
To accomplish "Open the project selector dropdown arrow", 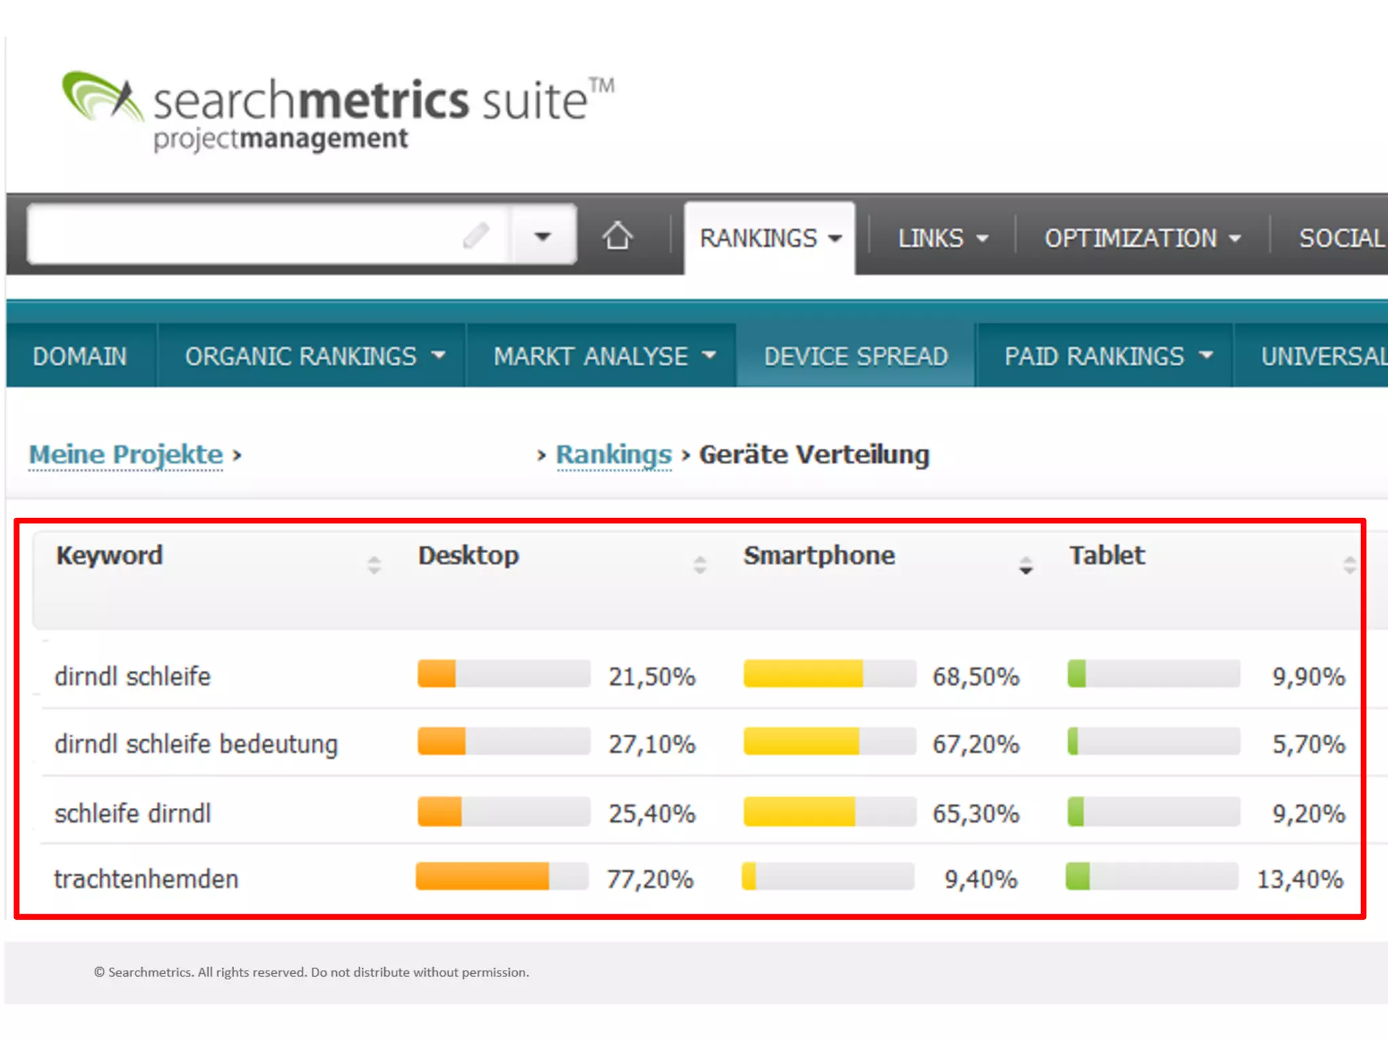I will [542, 237].
